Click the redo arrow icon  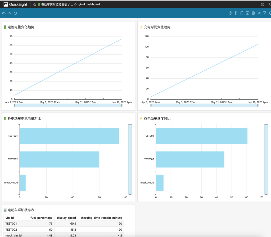10,13
